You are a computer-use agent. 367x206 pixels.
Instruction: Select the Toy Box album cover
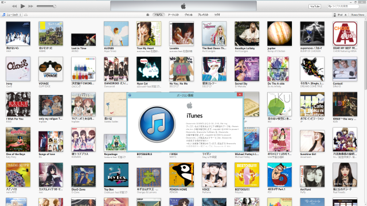click(x=116, y=175)
